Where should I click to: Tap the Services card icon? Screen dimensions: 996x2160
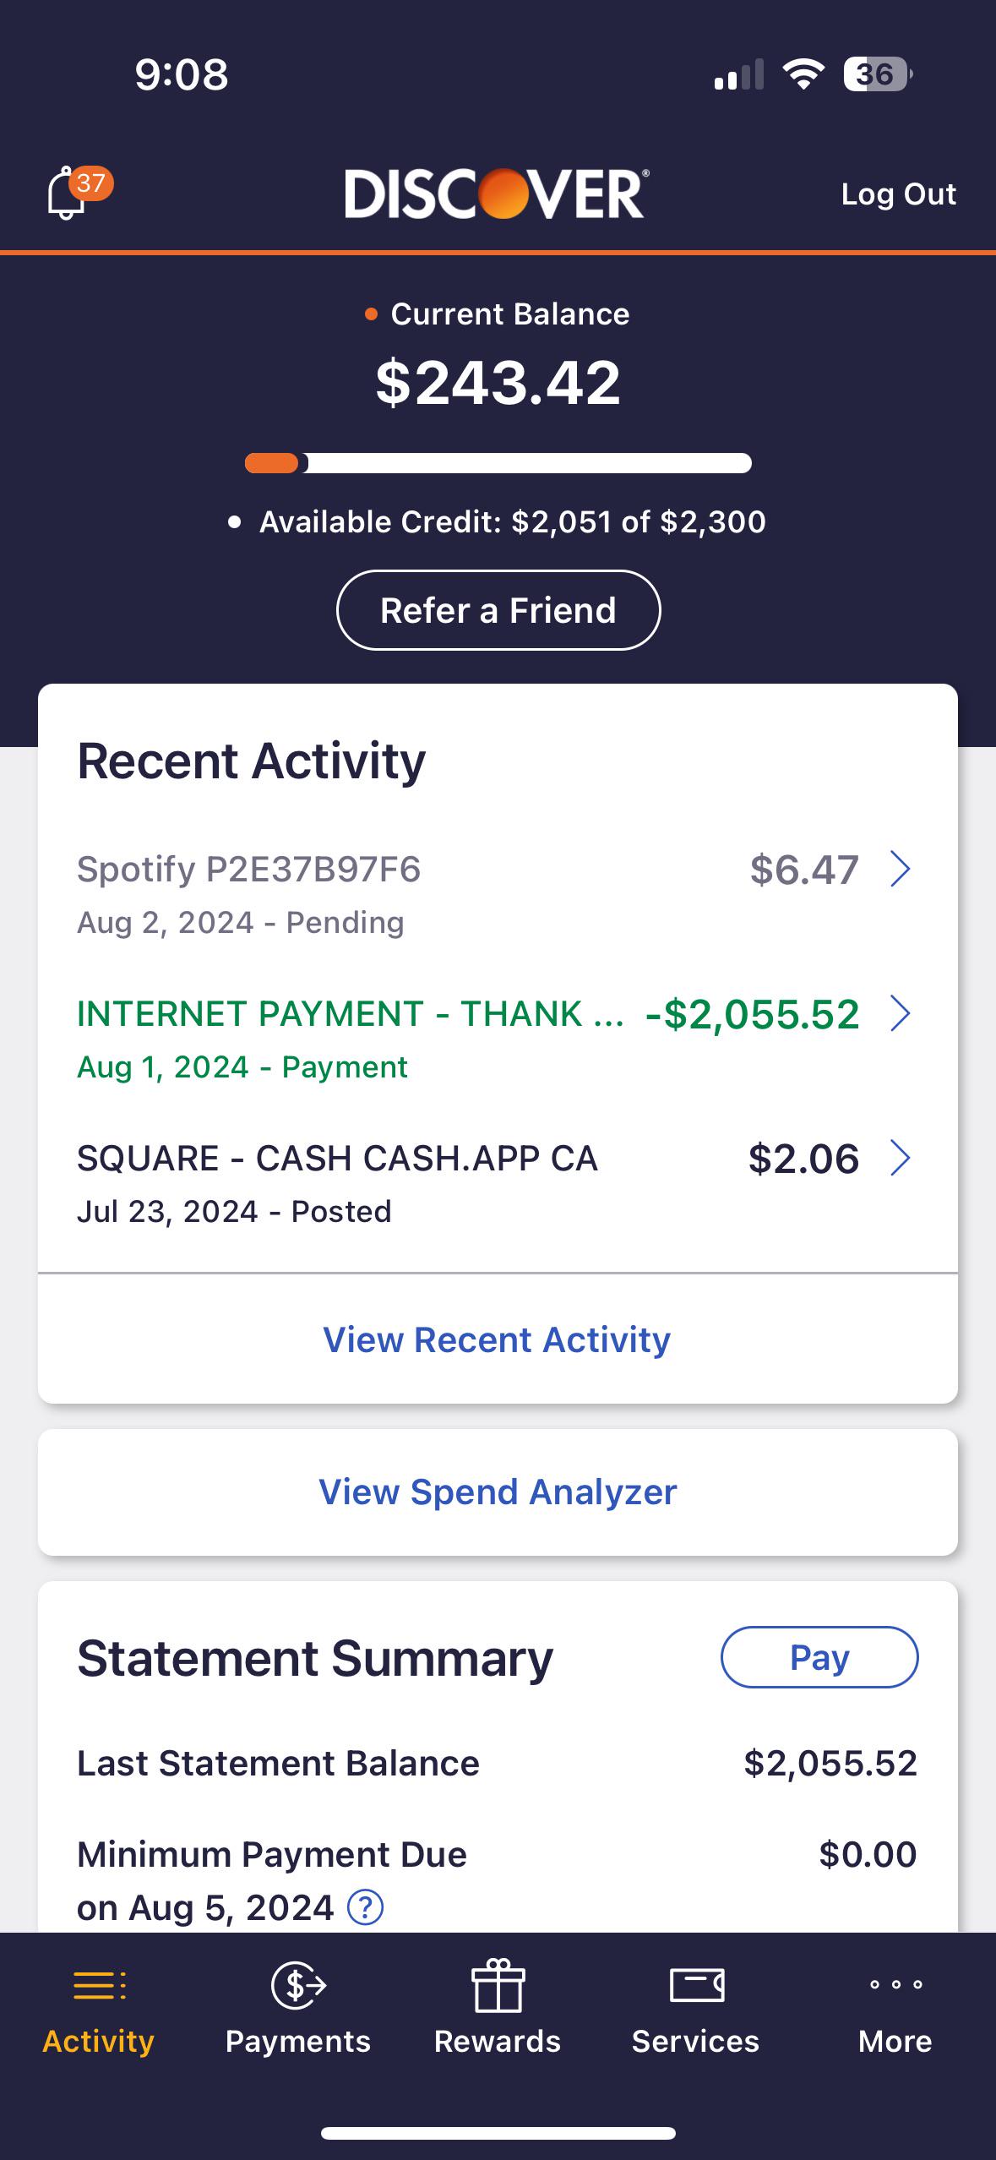click(x=696, y=1984)
